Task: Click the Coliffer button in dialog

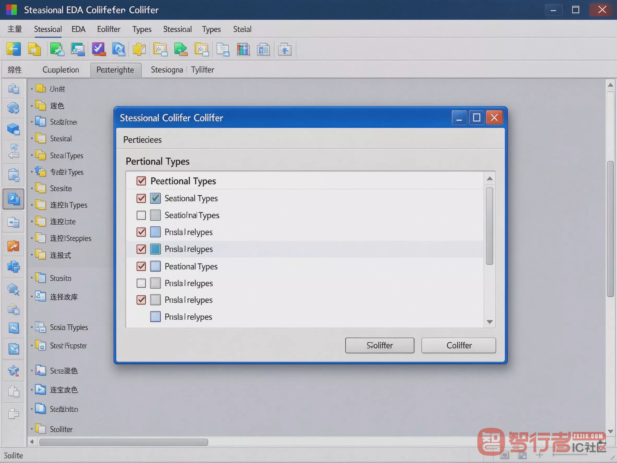Action: [459, 345]
